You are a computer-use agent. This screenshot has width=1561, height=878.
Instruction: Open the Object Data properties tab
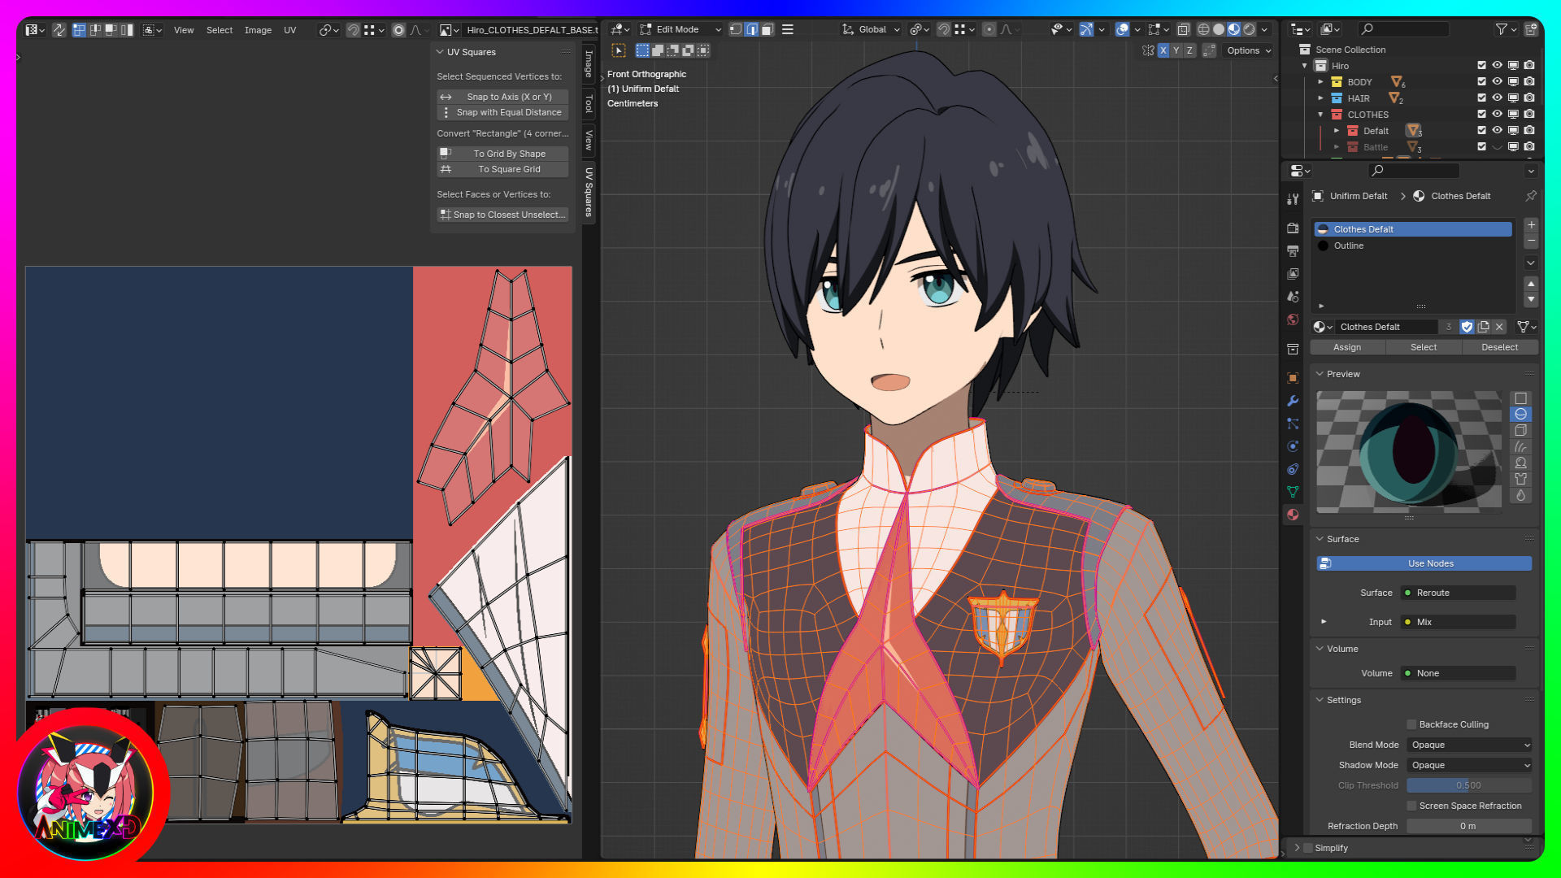pos(1293,492)
